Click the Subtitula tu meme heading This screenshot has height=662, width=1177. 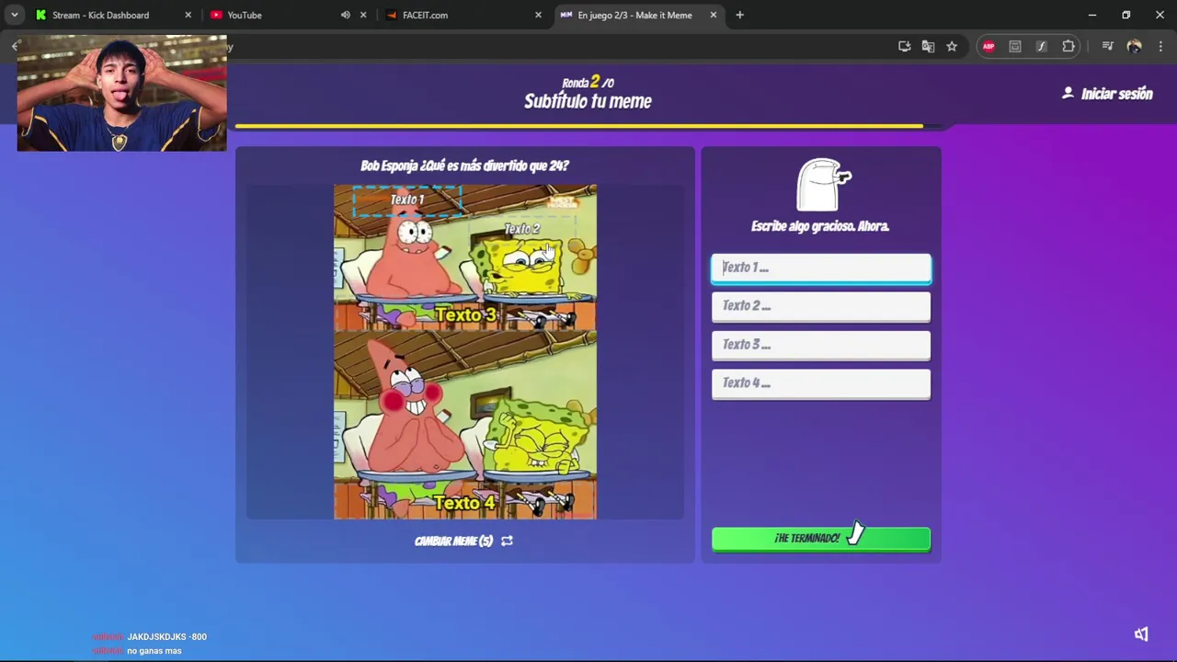coord(588,102)
